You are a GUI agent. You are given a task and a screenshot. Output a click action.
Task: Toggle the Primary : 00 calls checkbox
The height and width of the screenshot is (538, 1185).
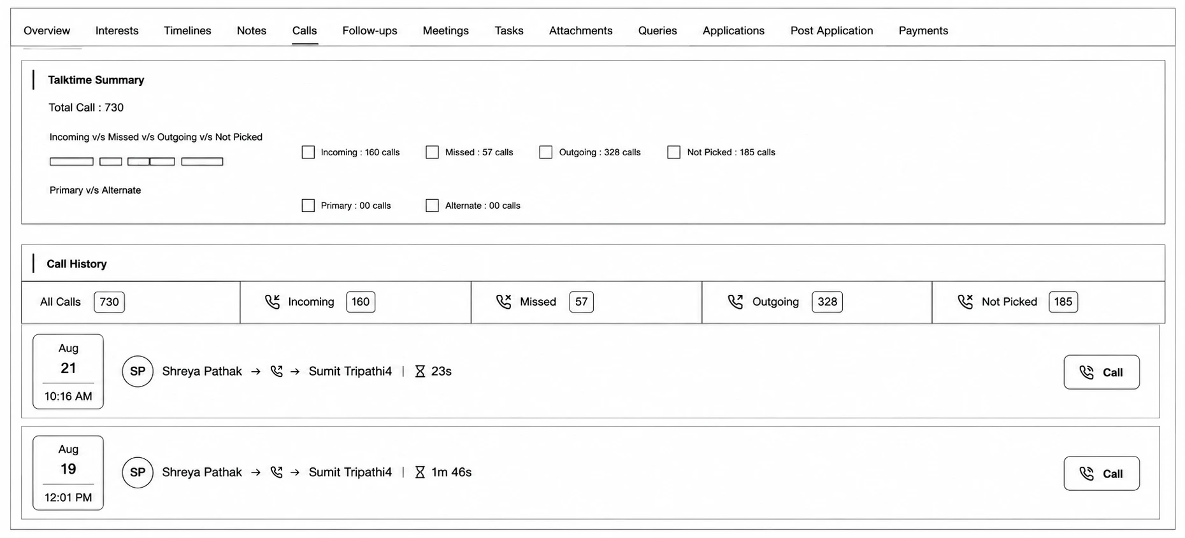tap(308, 206)
